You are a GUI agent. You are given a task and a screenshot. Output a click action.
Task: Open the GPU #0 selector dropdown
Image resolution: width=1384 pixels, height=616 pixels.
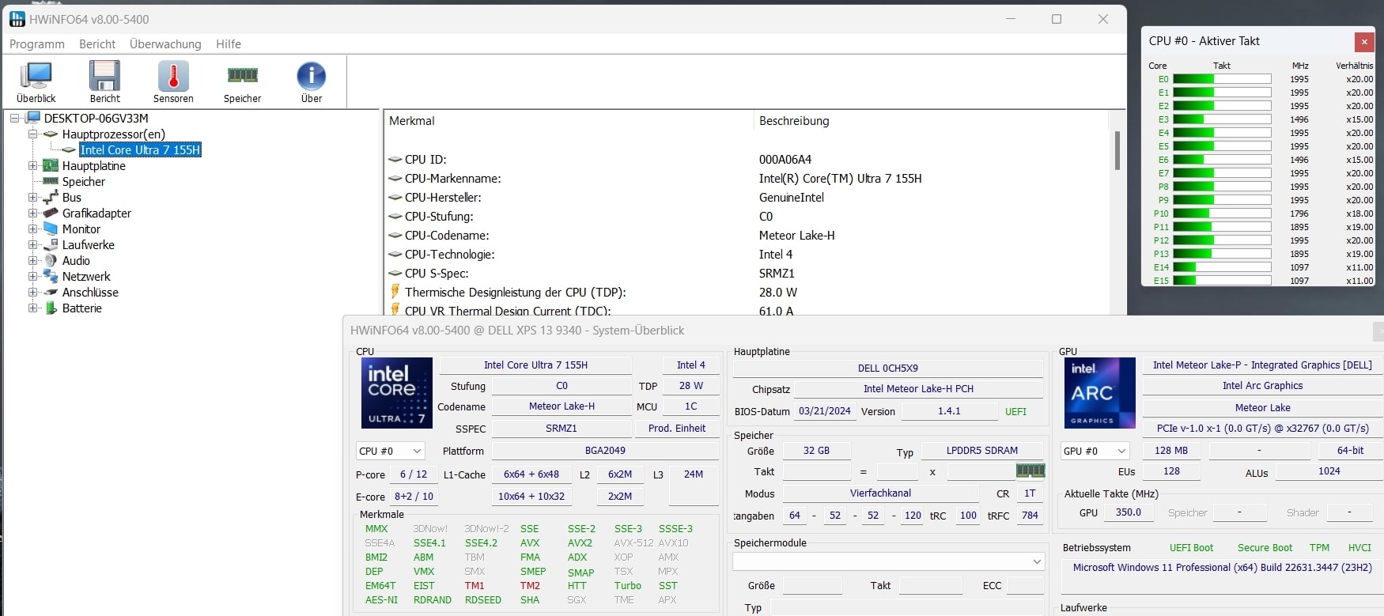coord(1094,451)
